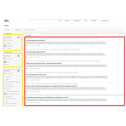Open AI at TechInsights: March 2026 Review
The height and width of the screenshot is (126, 126).
pyautogui.click(x=36, y=75)
